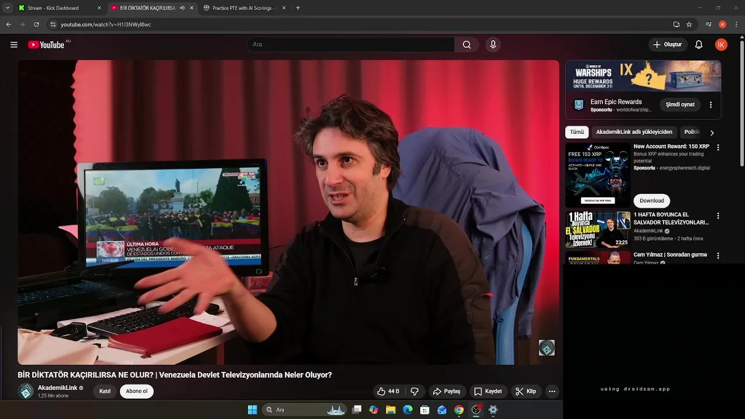View site information icon in address bar
This screenshot has width=745, height=419.
53,24
